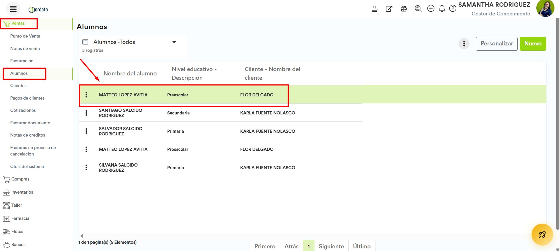The image size is (560, 251).
Task: Click the Kordata logo
Action: click(x=38, y=10)
